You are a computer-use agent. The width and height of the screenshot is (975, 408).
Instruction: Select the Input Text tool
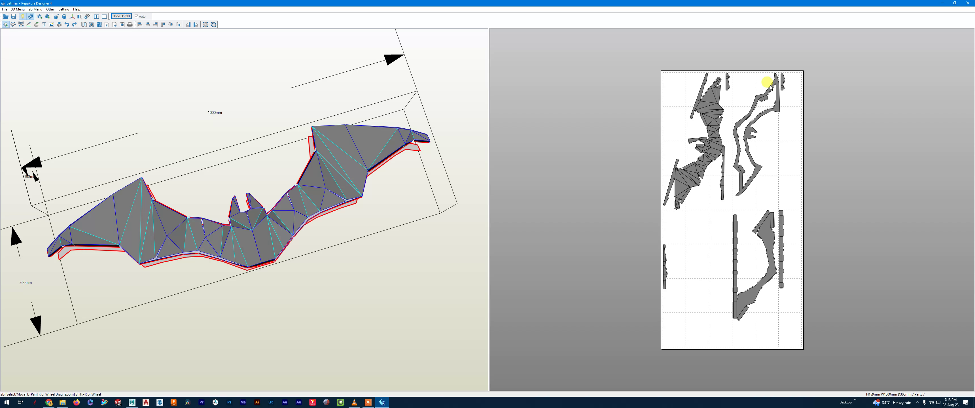(44, 25)
